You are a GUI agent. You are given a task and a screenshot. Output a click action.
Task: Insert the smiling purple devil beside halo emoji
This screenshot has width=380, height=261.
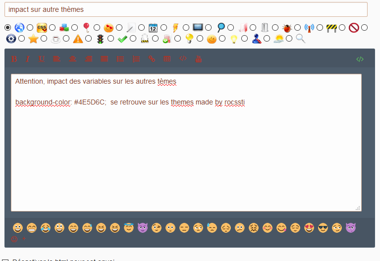[x=143, y=228]
